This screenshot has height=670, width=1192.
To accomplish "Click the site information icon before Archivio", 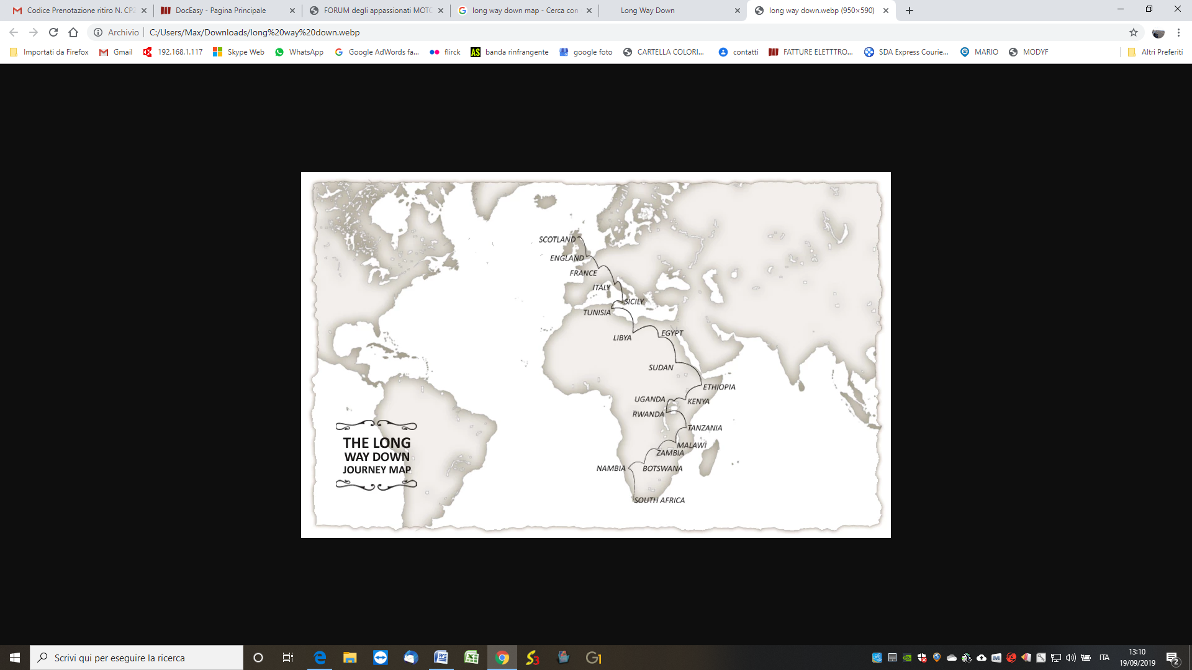I will click(98, 32).
